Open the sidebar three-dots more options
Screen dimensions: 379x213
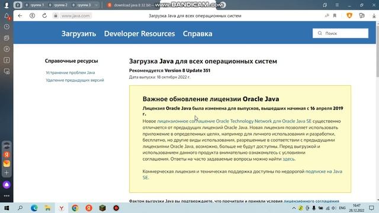[x=7, y=196]
